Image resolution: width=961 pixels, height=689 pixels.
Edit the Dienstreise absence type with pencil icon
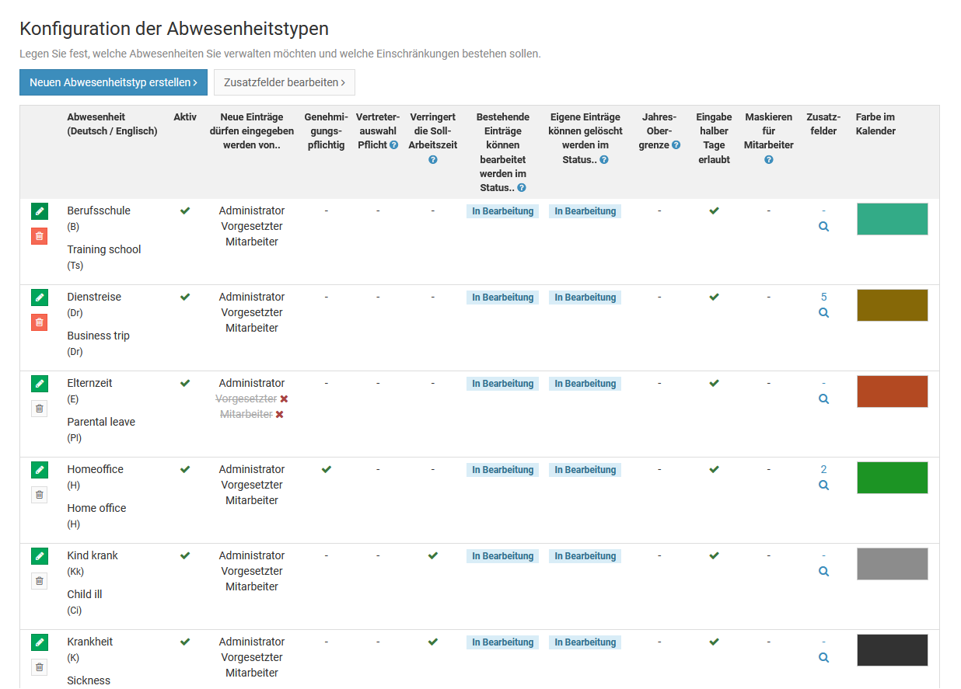(x=40, y=298)
